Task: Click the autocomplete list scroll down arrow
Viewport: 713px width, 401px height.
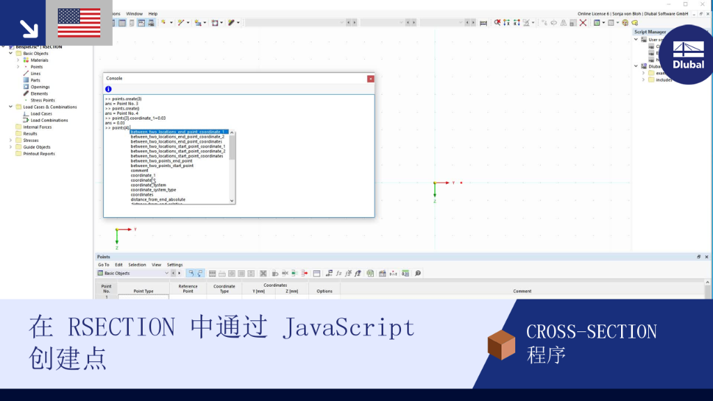Action: (x=232, y=200)
